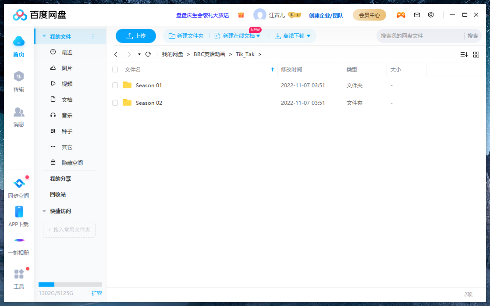Viewport: 490px width, 306px height.
Task: Click the 扩容 expand storage link
Action: (x=97, y=293)
